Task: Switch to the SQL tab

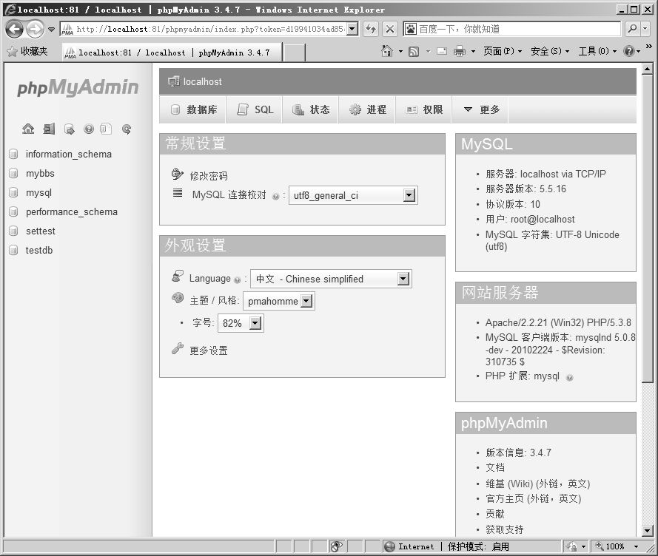Action: click(x=255, y=109)
